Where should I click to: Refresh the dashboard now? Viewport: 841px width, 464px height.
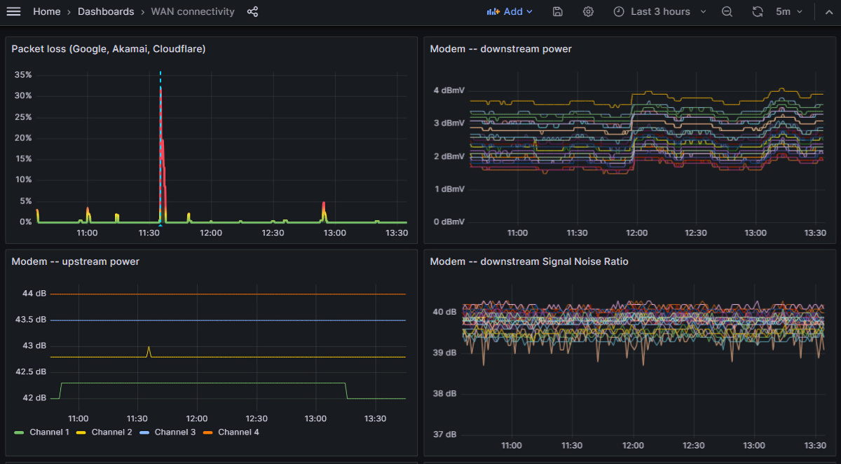point(758,12)
